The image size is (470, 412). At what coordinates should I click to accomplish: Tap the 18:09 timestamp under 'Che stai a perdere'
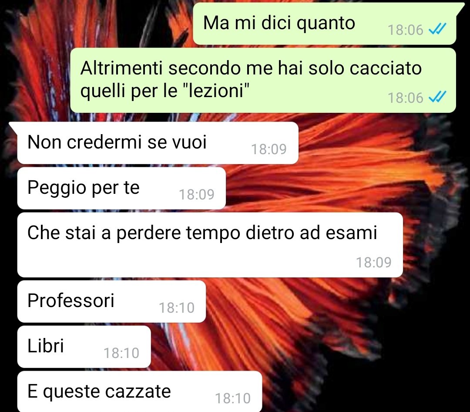click(373, 262)
